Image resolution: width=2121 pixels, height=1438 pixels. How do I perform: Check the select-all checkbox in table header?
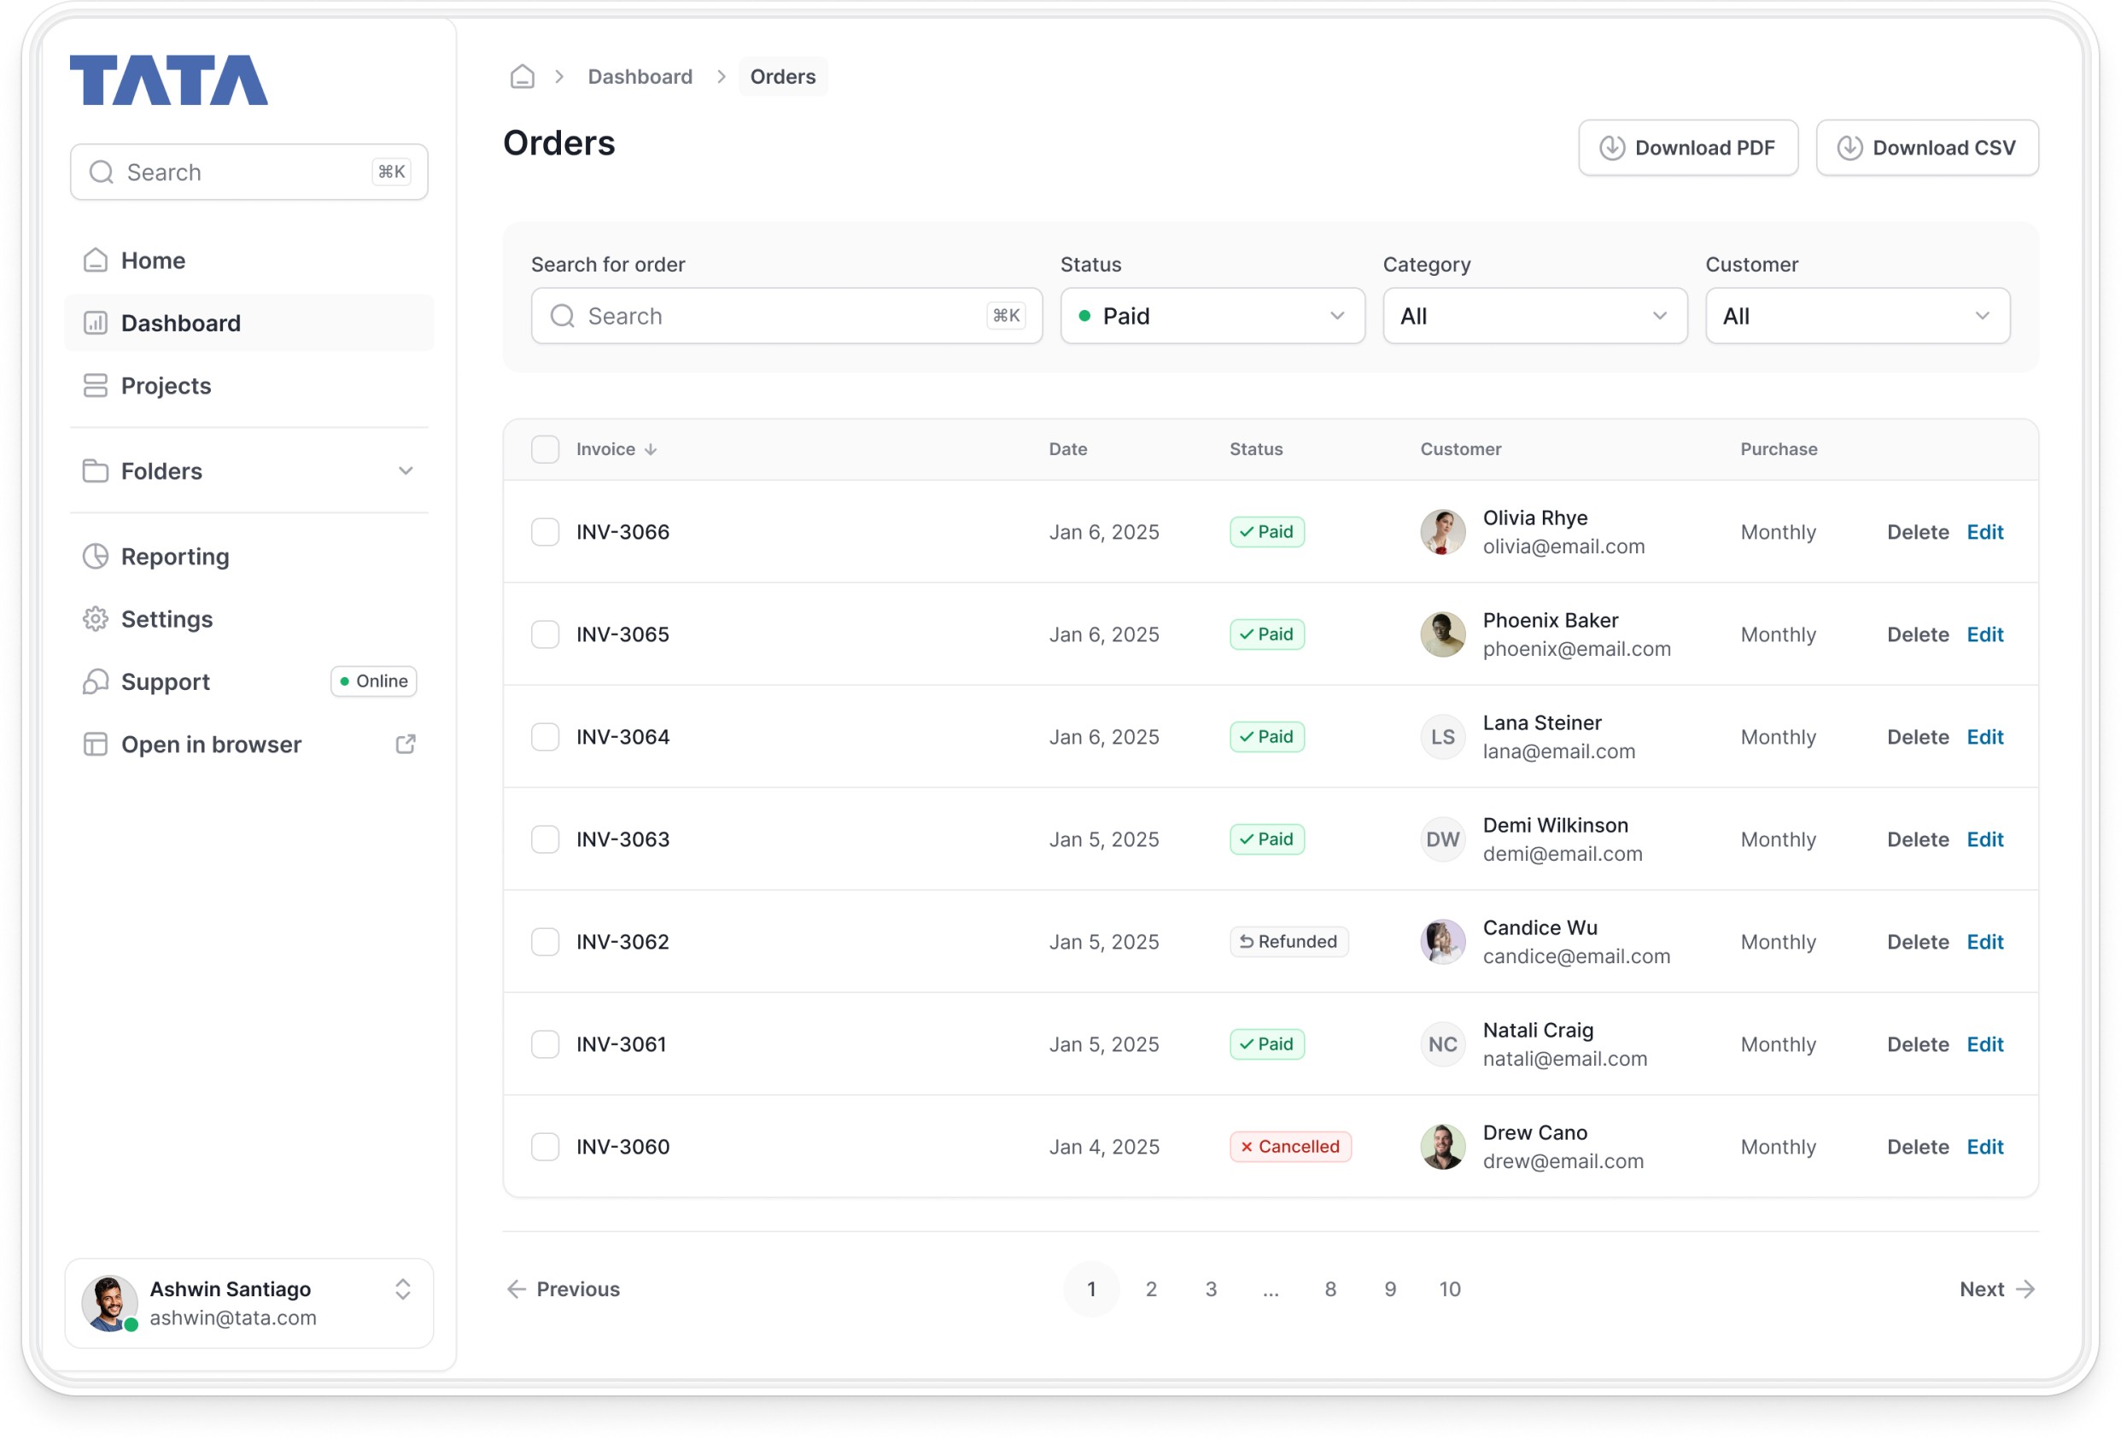click(x=545, y=450)
